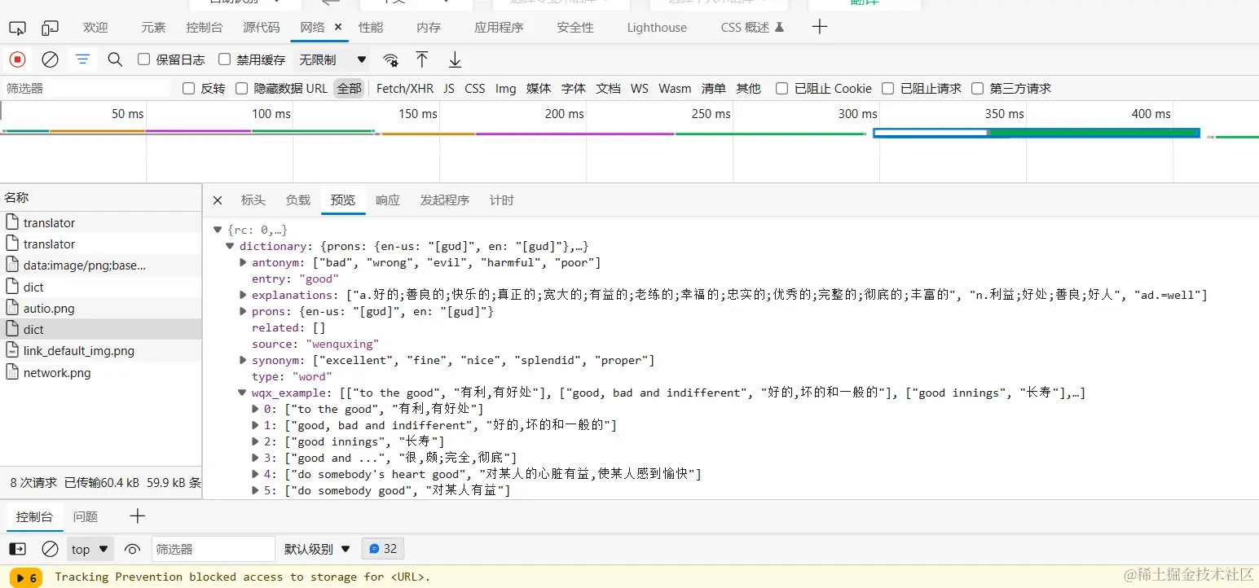Open the 无限制 throttling dropdown
Viewport: 1259px width, 588px height.
[332, 59]
